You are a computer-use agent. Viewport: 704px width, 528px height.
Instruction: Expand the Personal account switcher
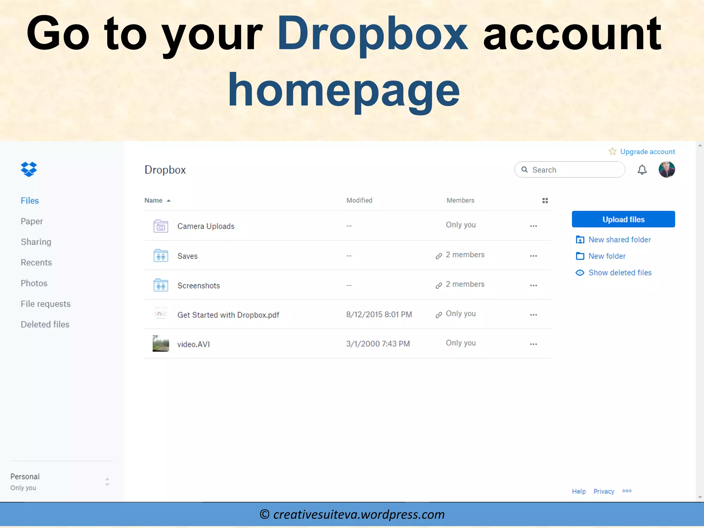click(x=107, y=482)
